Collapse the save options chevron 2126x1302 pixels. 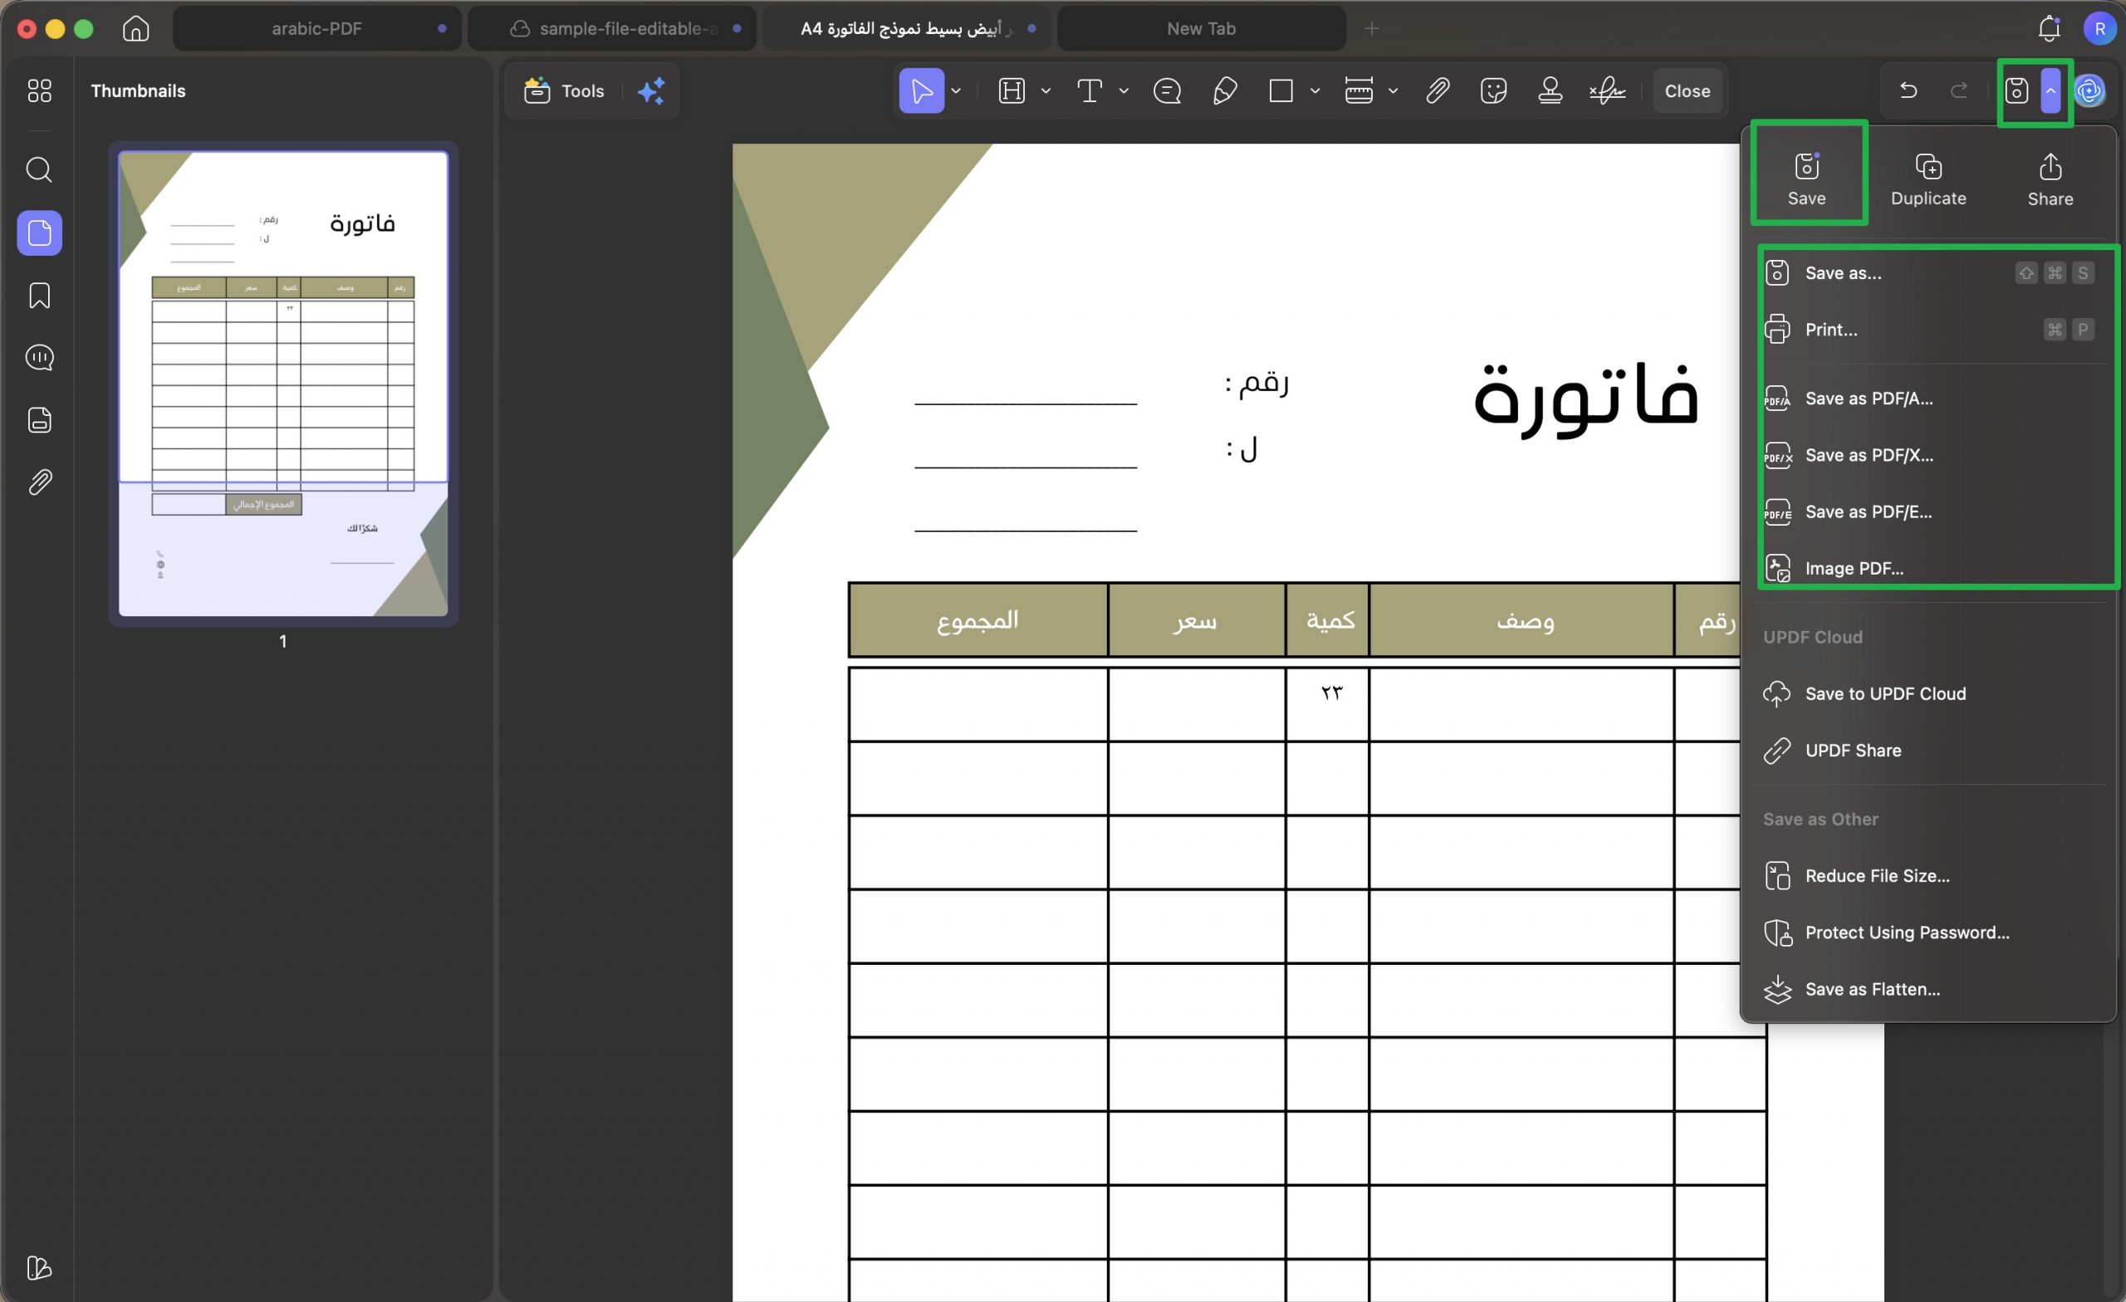coord(2051,91)
